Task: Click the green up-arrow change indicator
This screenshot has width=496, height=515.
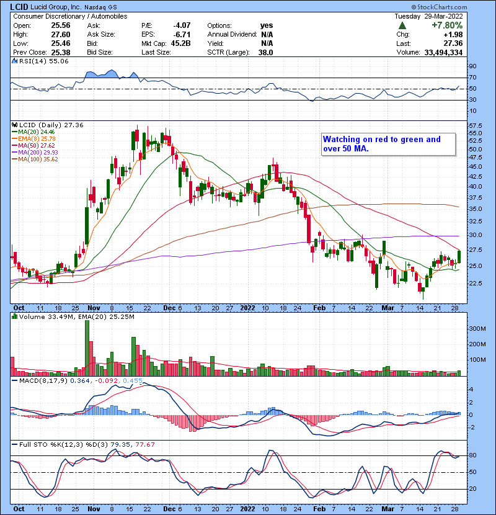Action: [402, 25]
